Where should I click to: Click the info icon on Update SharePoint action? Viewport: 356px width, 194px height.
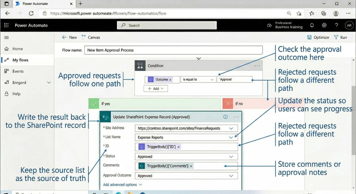tap(226, 117)
